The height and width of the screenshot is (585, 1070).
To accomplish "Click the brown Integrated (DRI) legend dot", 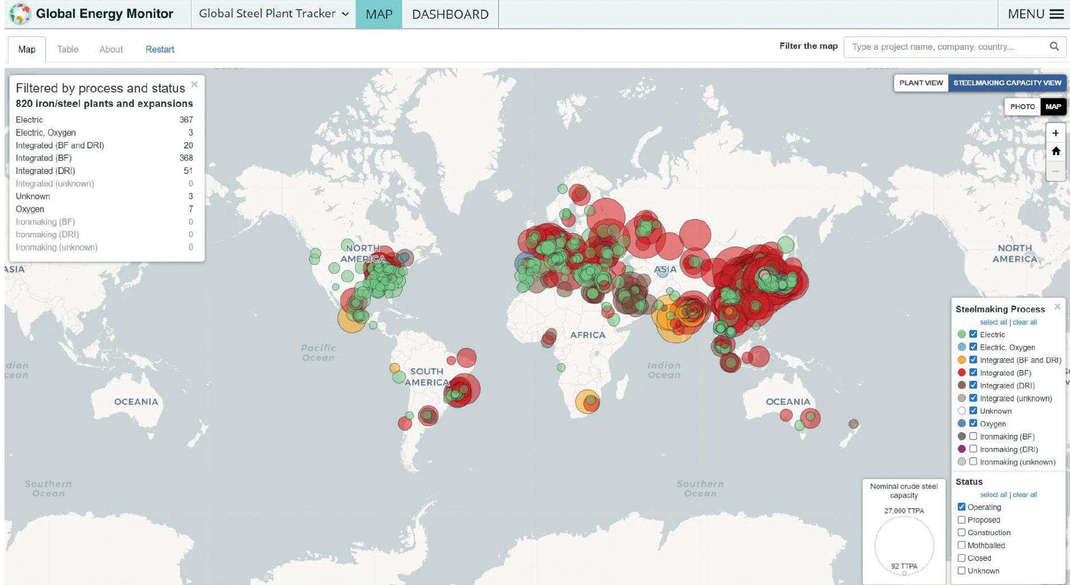I will pos(962,385).
